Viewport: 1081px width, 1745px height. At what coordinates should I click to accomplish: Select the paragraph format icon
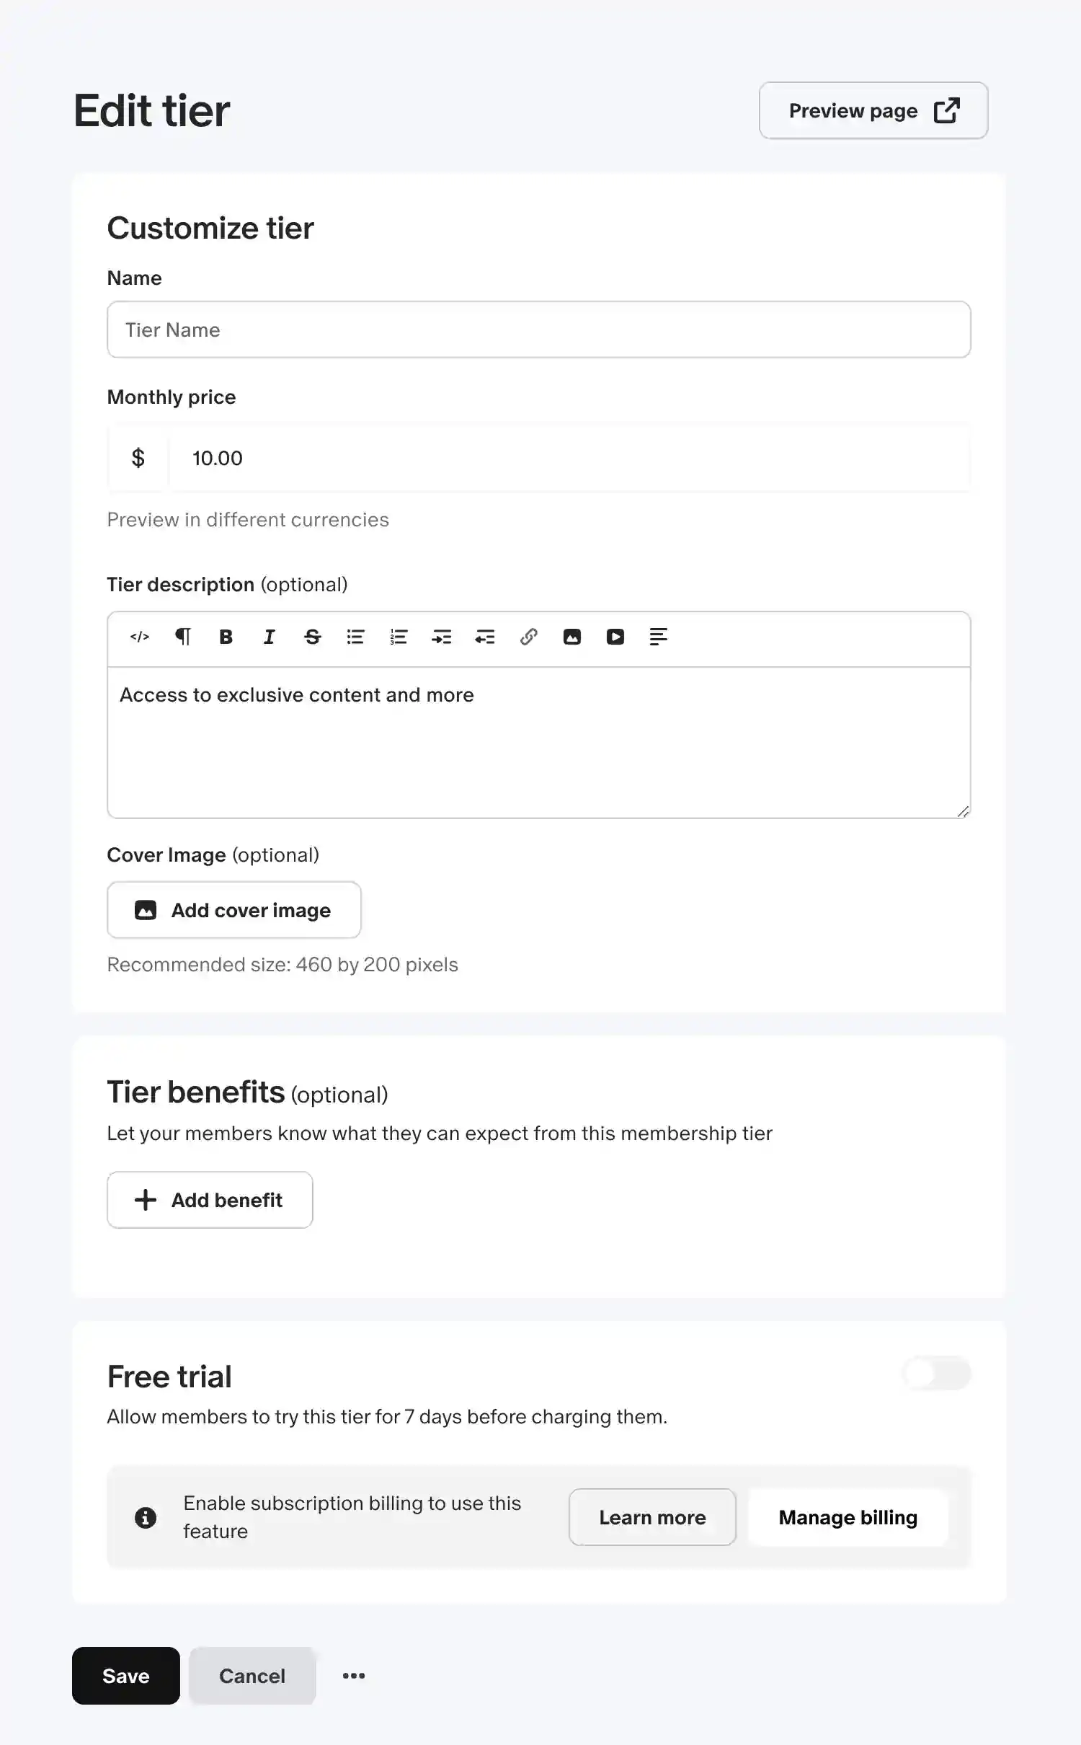pos(183,637)
